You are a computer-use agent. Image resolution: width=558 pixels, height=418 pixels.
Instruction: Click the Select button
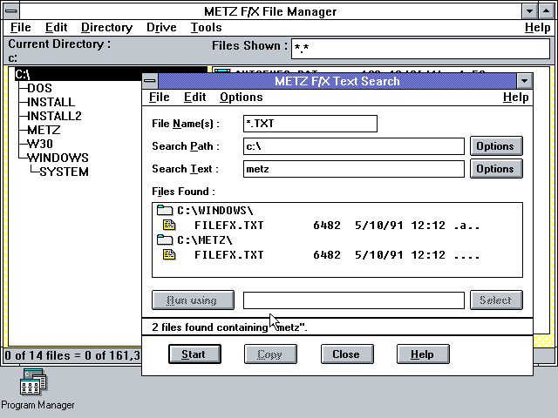pos(496,300)
